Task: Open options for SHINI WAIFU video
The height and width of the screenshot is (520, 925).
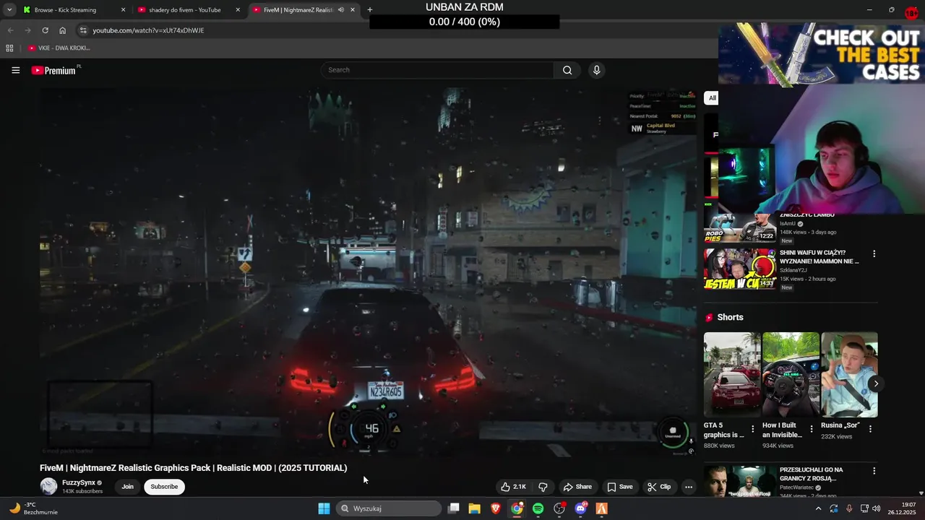Action: click(x=874, y=253)
